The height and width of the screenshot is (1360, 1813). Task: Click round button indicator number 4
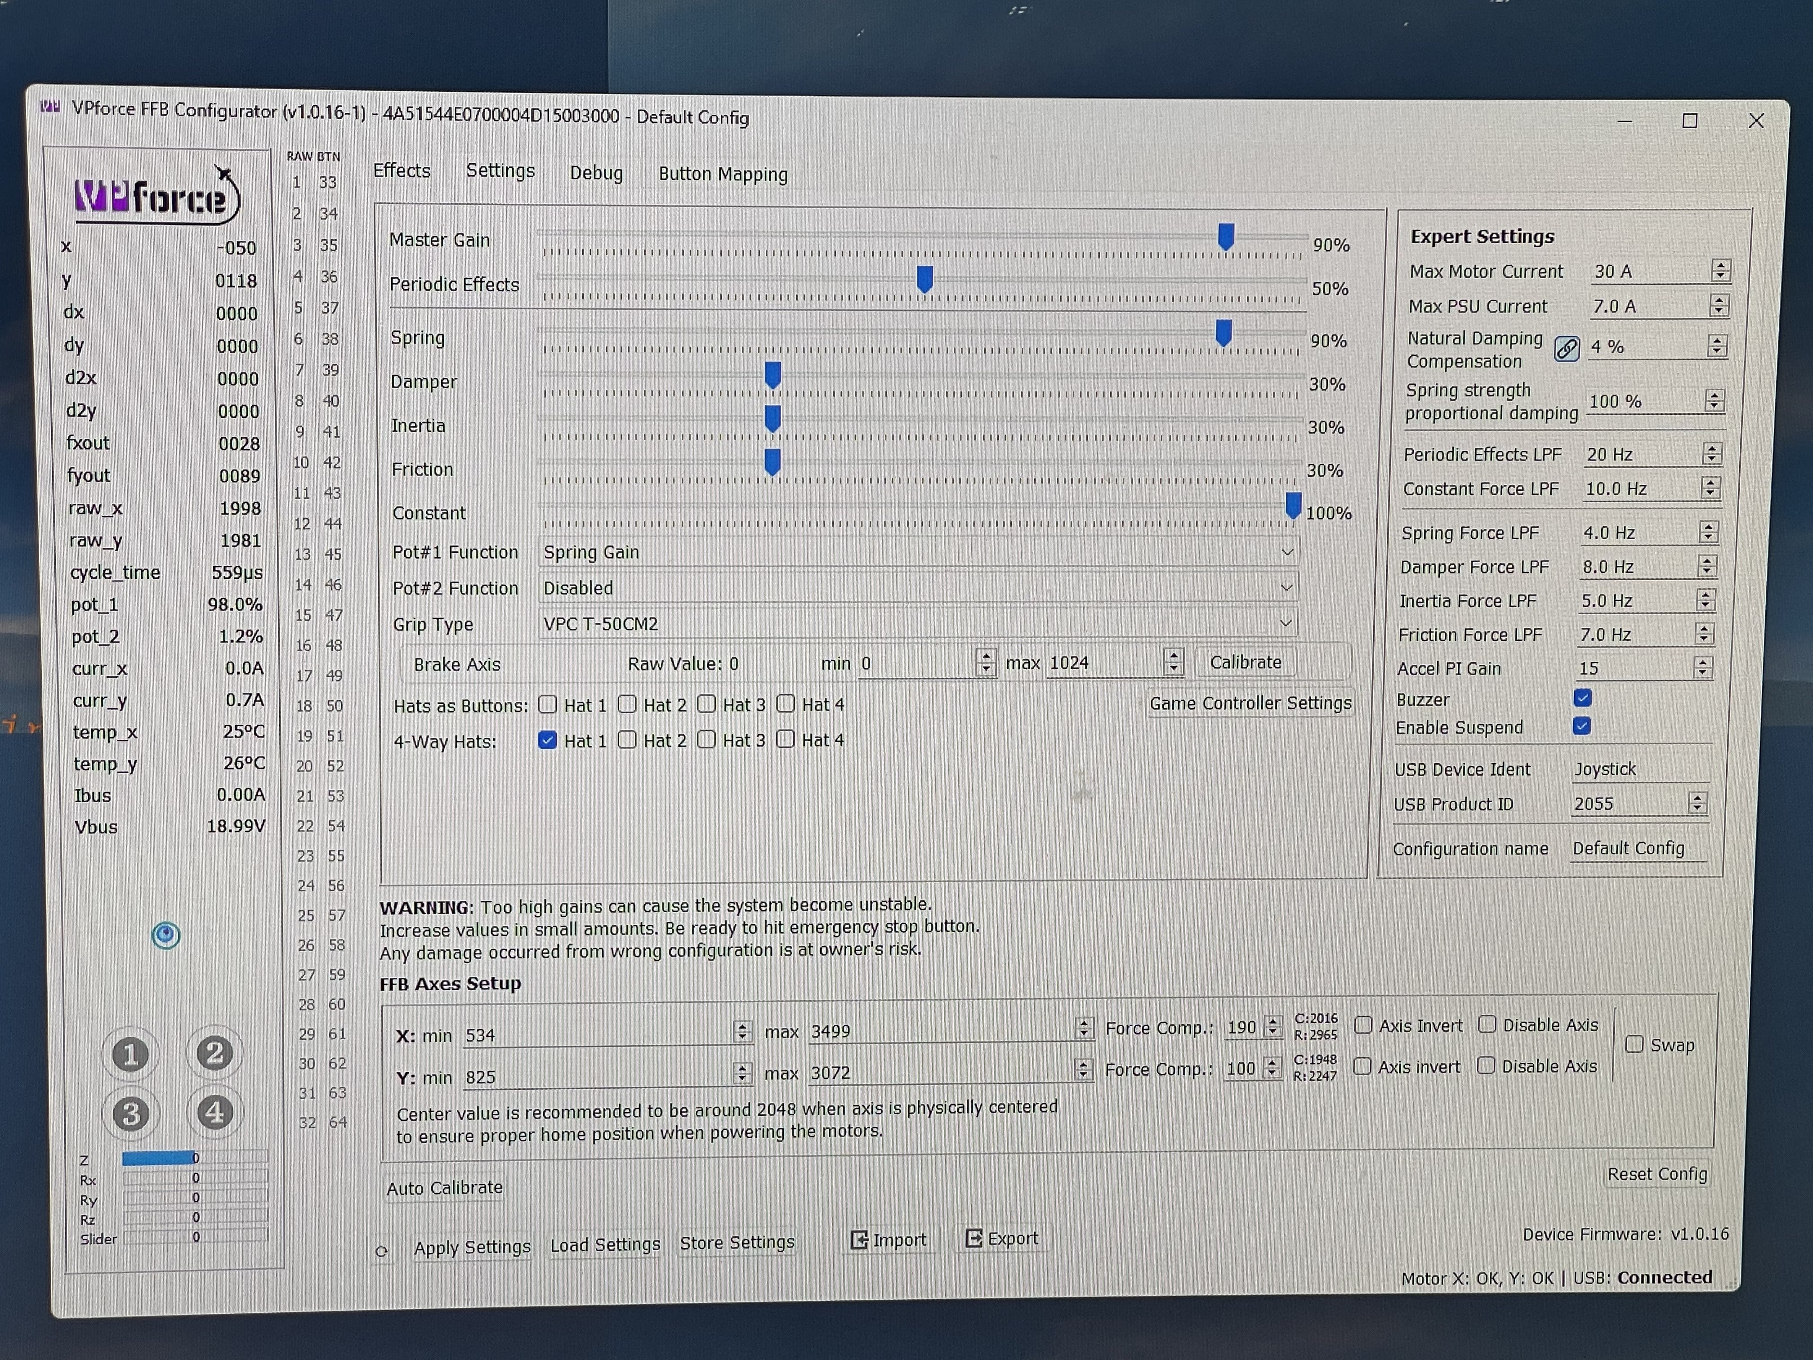215,1113
